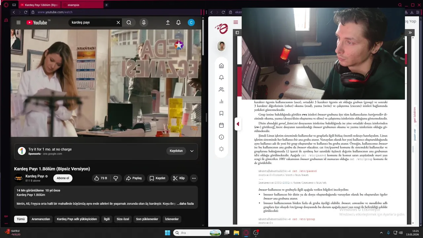This screenshot has width=423, height=238.
Task: Click the ekampüs logo
Action: coord(221,29)
